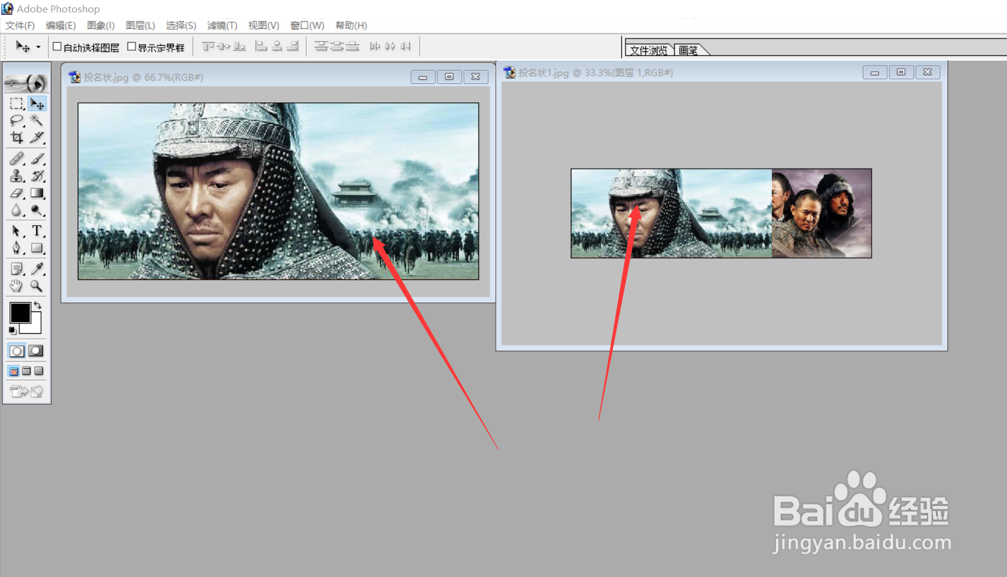
Task: Select the History Brush tool
Action: (x=37, y=176)
